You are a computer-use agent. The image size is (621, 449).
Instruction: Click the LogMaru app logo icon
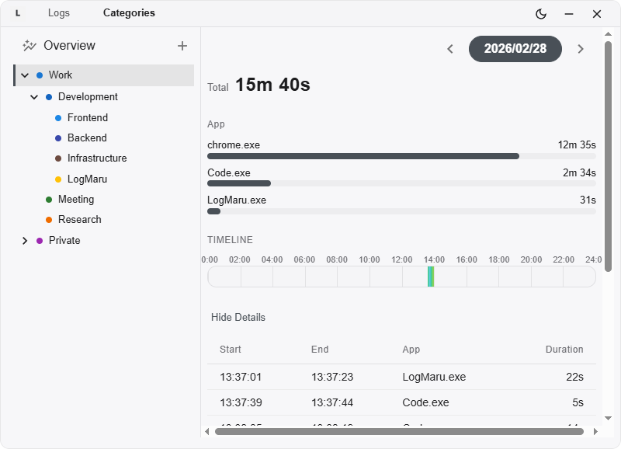(x=18, y=13)
